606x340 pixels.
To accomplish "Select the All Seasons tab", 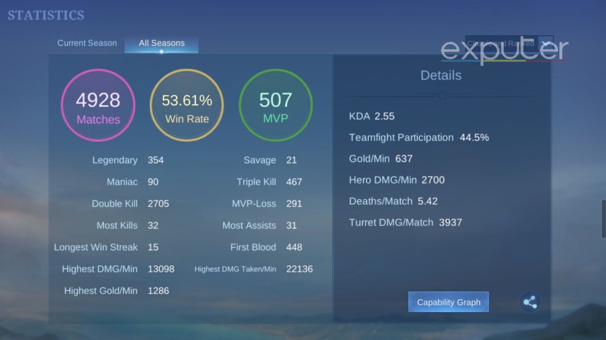I will 161,43.
